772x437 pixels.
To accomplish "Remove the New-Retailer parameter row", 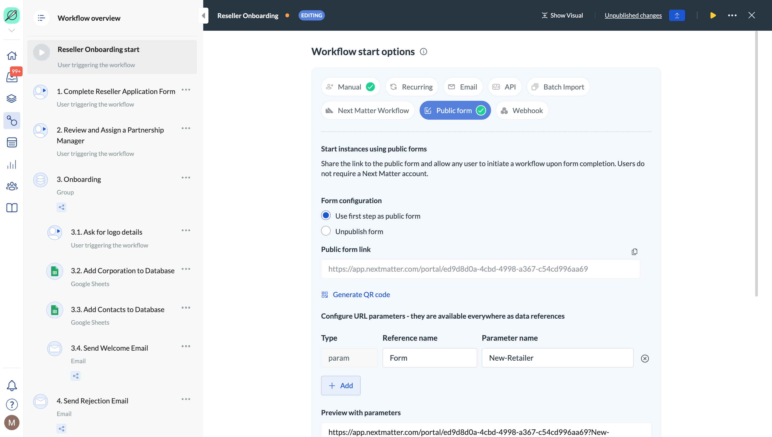I will pos(645,358).
